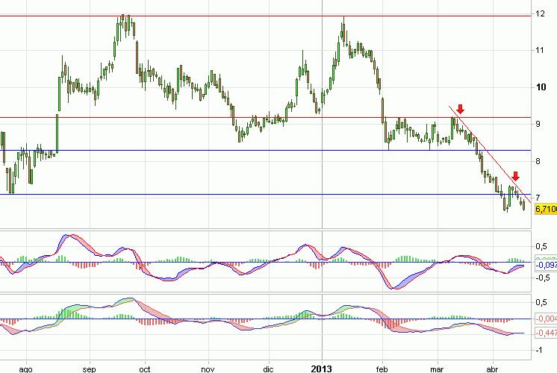Screen dimensions: 557x373
Task: Click the 'dic' month label
Action: [270, 368]
